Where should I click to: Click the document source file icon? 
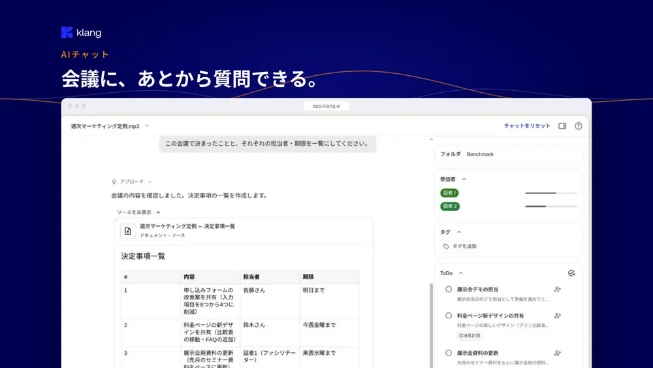coord(128,231)
